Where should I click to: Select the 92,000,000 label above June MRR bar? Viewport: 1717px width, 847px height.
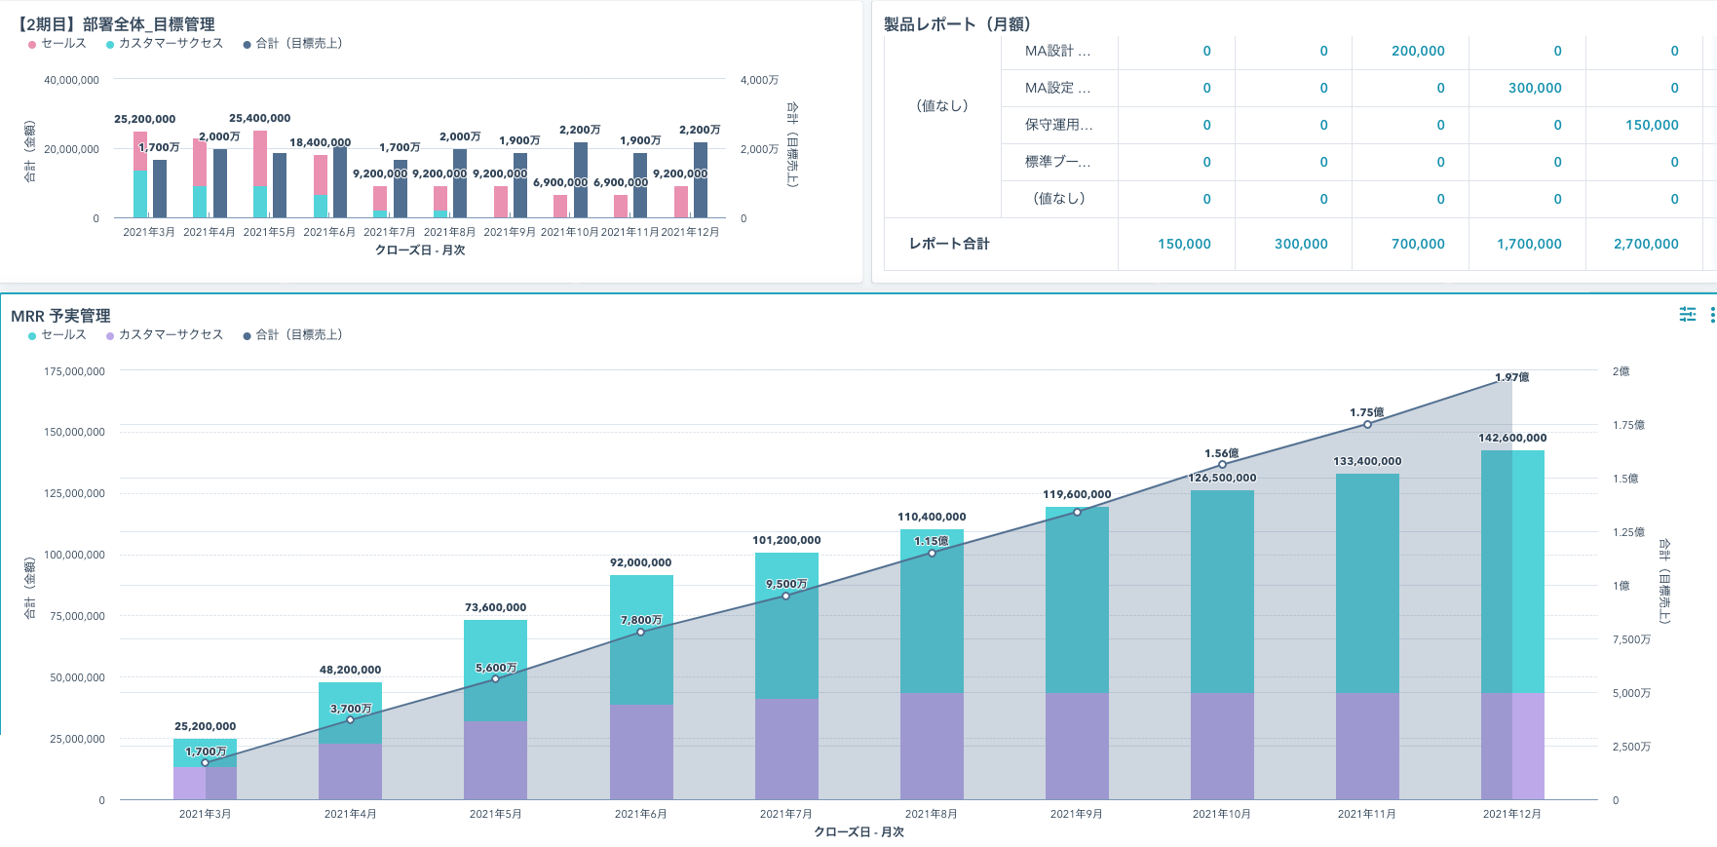tap(641, 562)
